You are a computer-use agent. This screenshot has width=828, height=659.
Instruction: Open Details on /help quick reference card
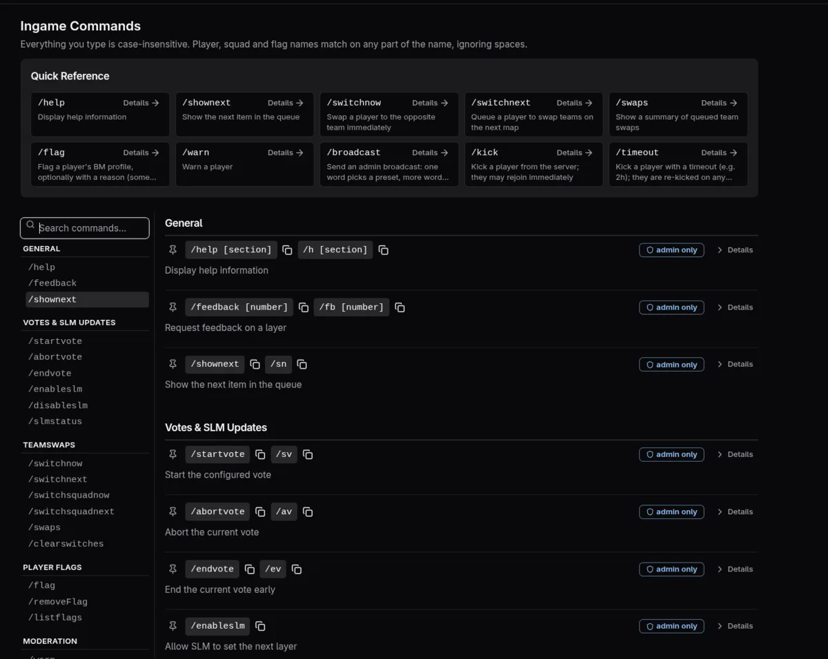[141, 103]
